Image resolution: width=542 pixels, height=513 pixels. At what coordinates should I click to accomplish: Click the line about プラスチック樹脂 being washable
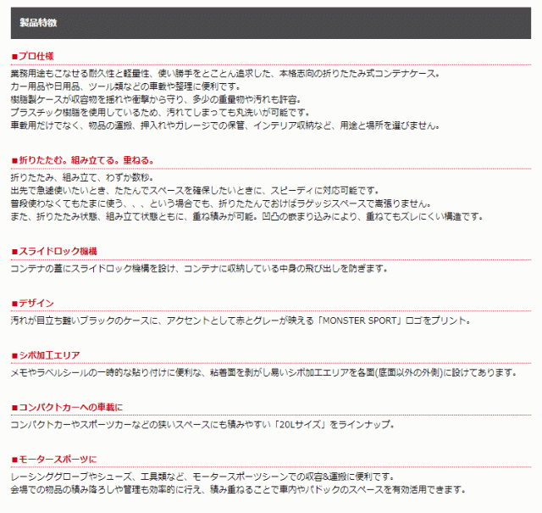(x=159, y=112)
